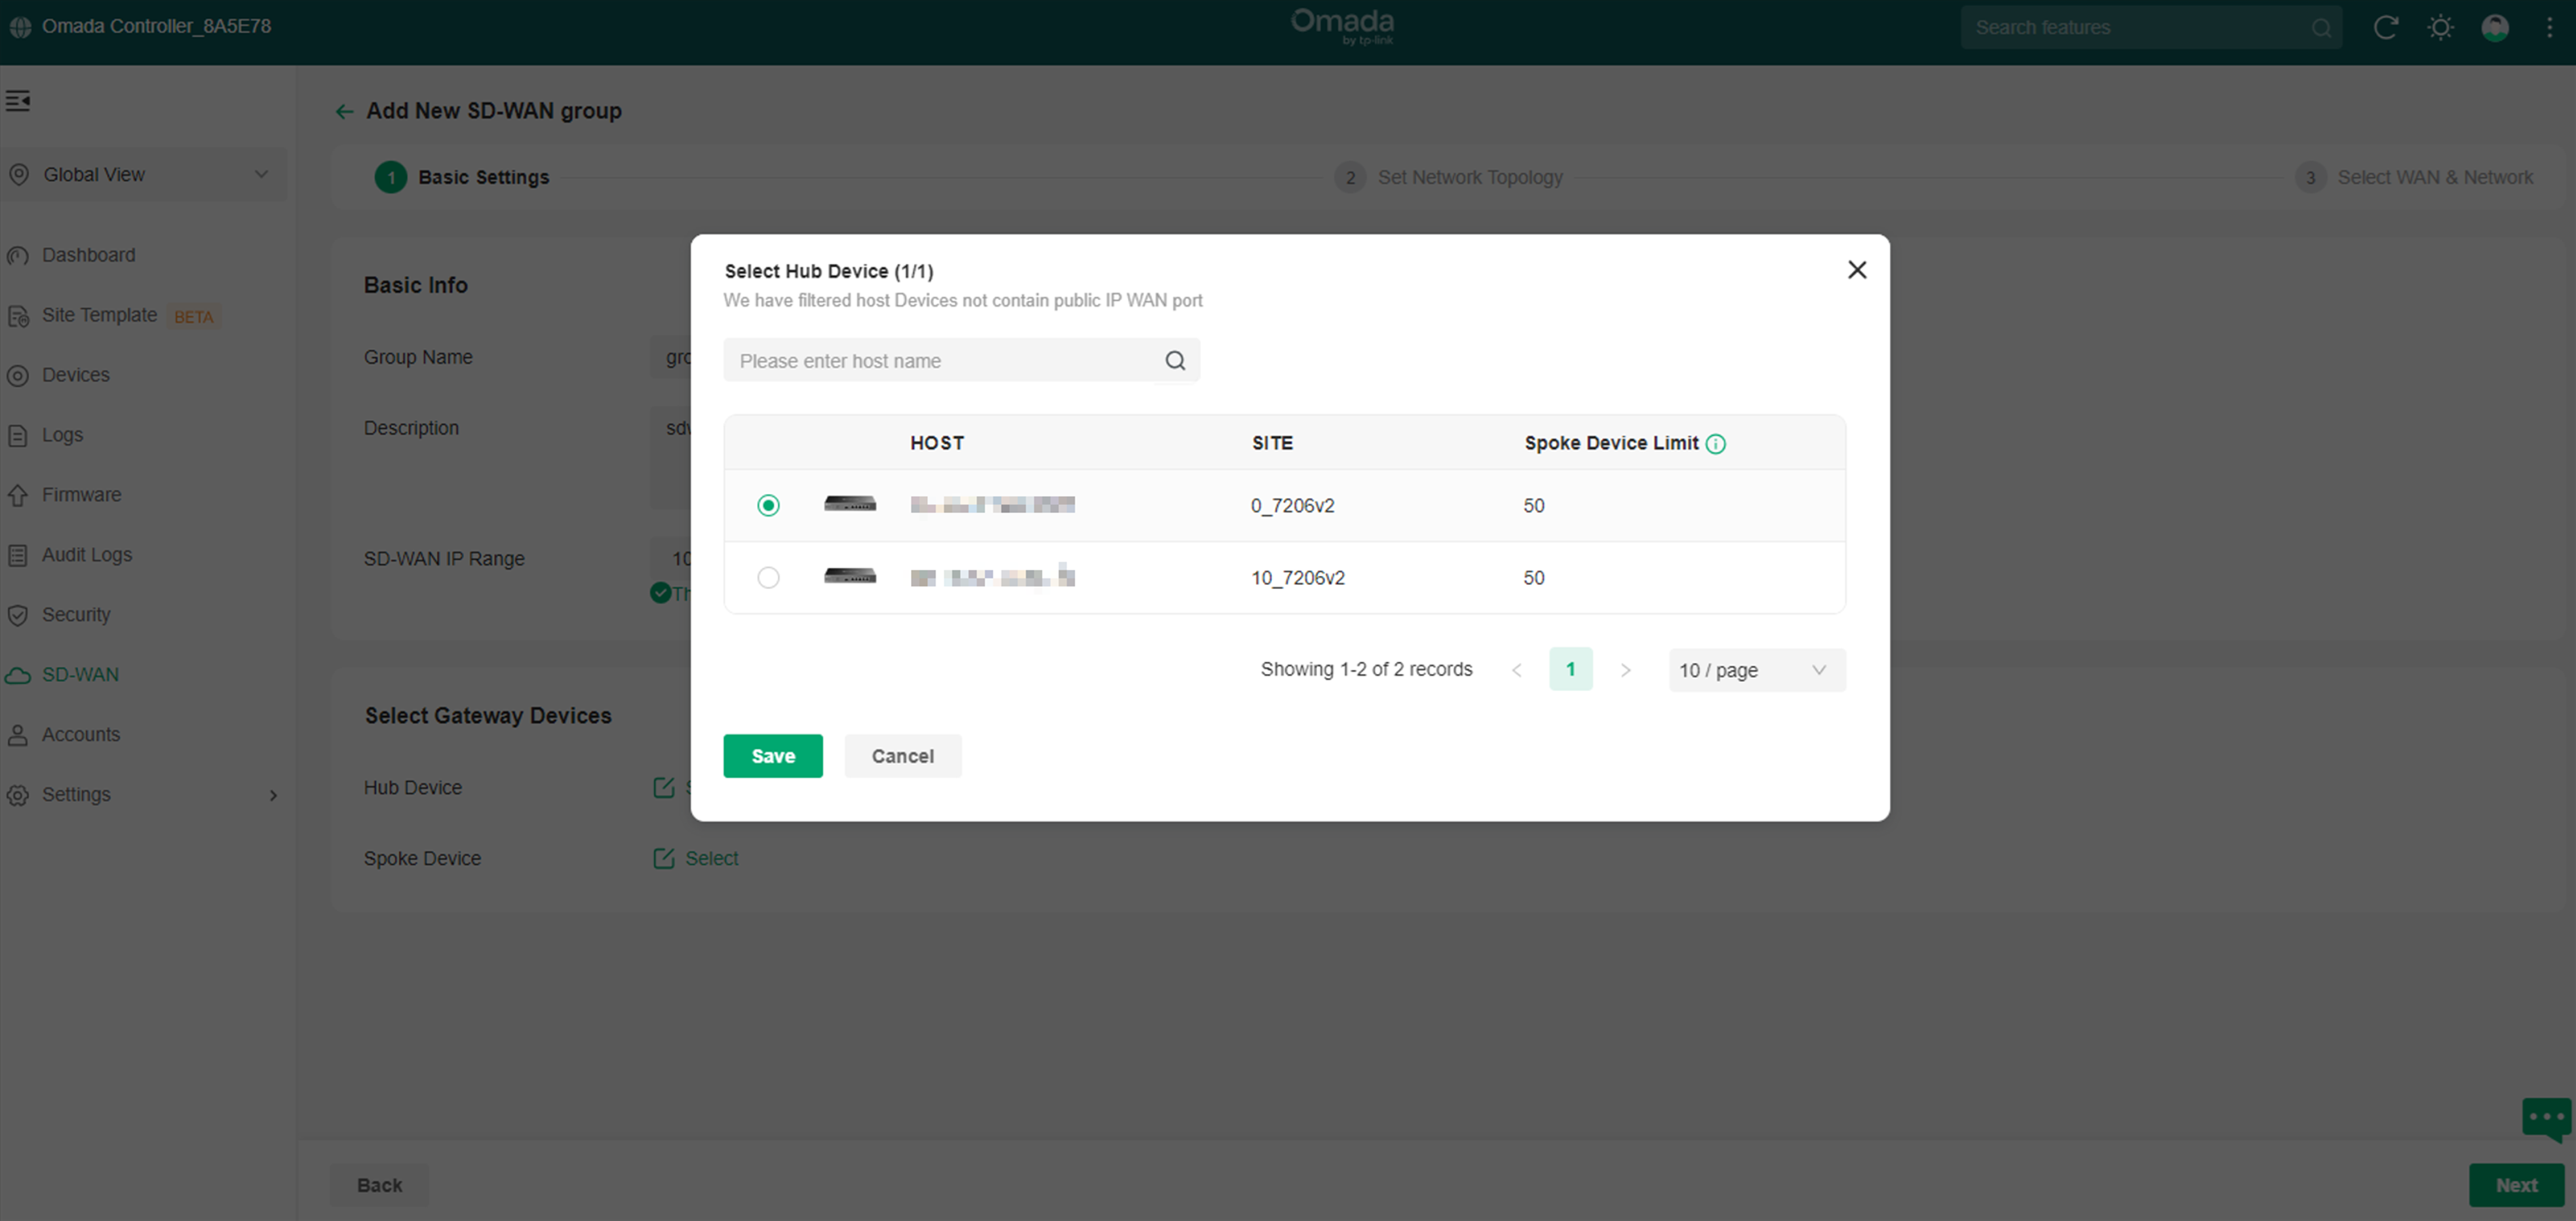
Task: Open the top bar more options menu
Action: [x=2549, y=27]
